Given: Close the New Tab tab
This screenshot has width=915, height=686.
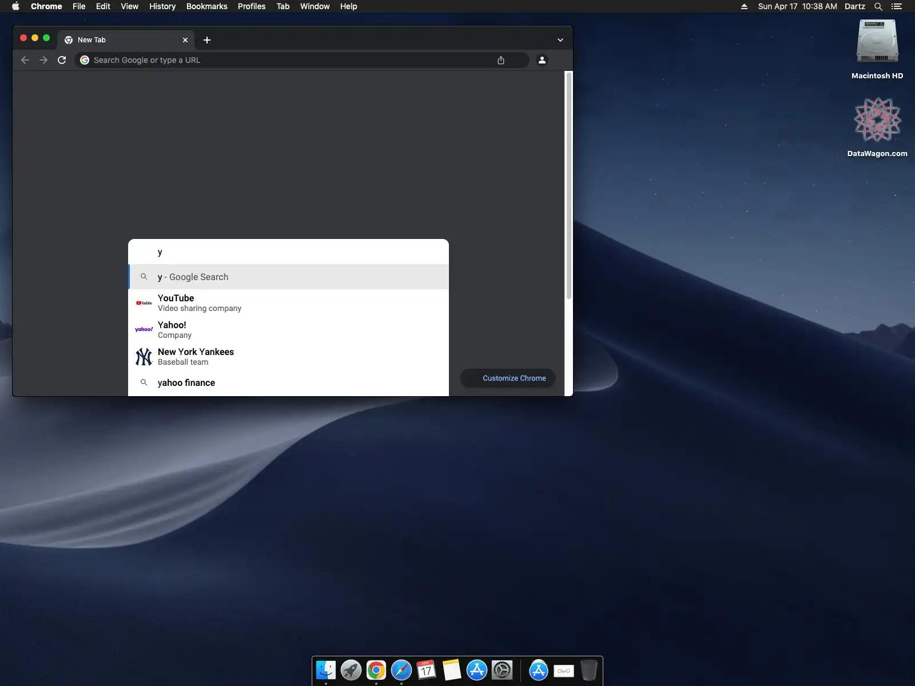Looking at the screenshot, I should point(185,40).
